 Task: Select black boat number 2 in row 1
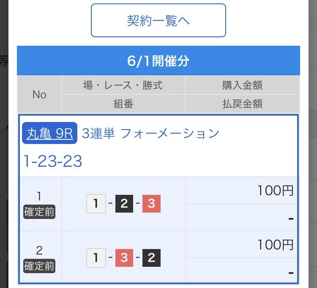click(124, 204)
